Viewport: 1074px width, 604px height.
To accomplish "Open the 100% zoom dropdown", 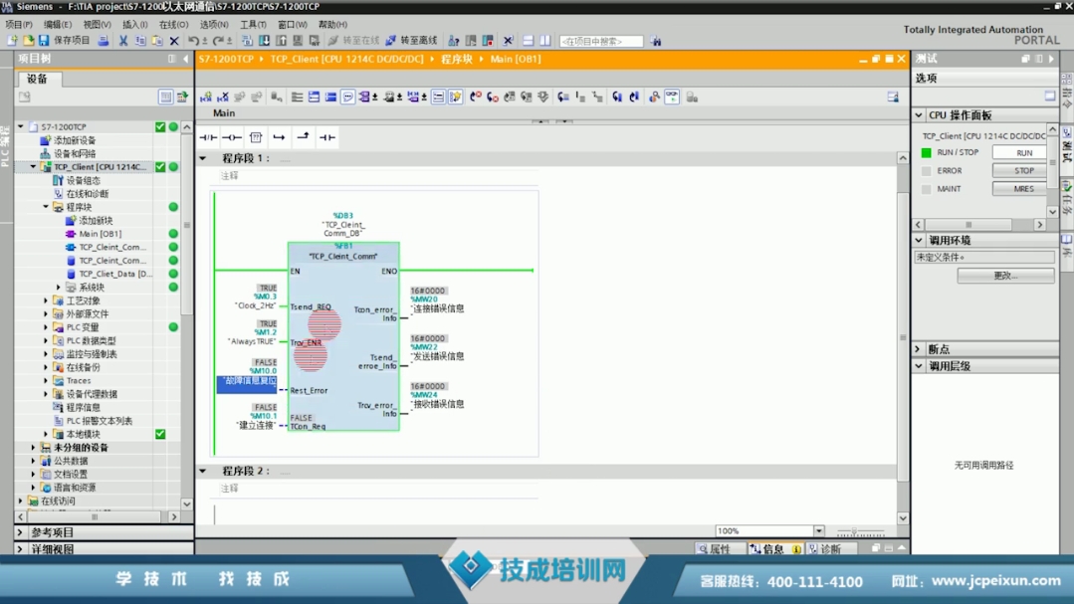I will tap(818, 530).
